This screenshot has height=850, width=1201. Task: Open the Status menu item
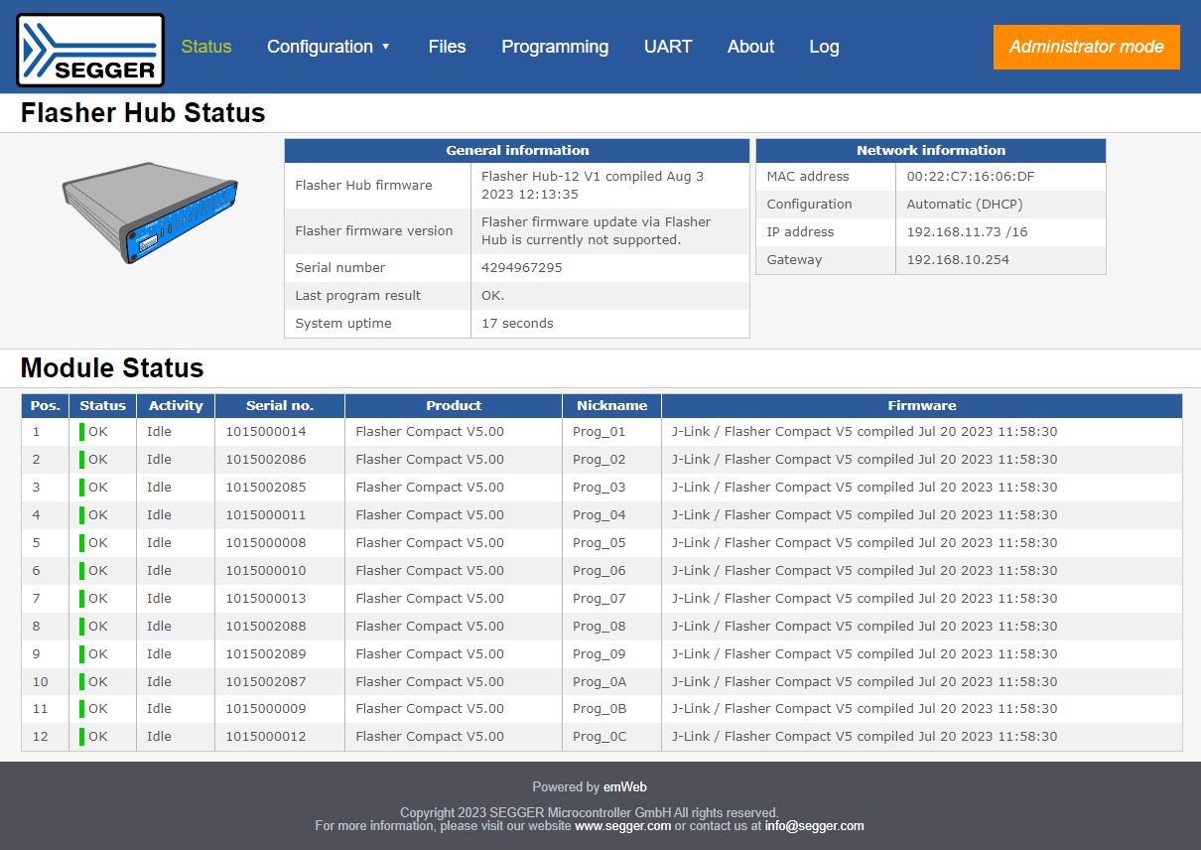(x=206, y=47)
